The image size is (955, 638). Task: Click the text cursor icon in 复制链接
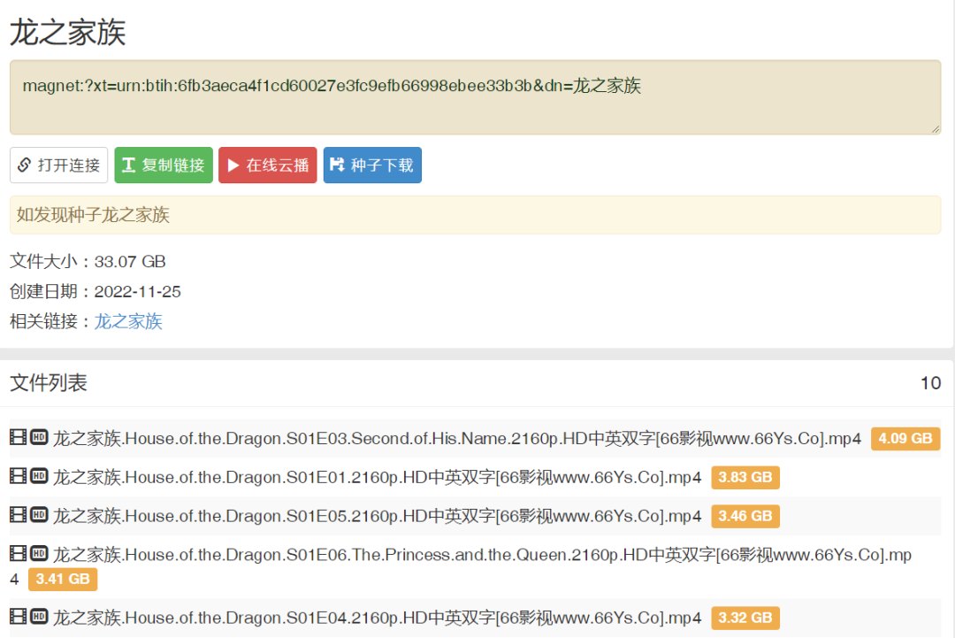(128, 165)
